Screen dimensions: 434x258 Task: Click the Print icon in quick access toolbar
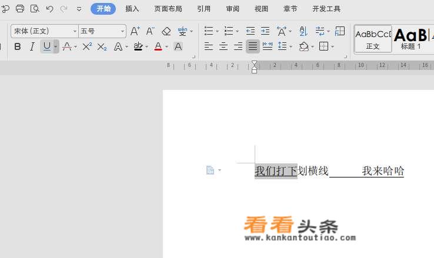[19, 9]
